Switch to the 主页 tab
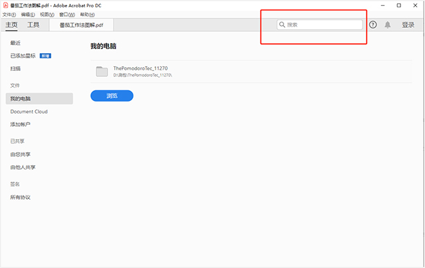The width and height of the screenshot is (425, 268). point(11,25)
